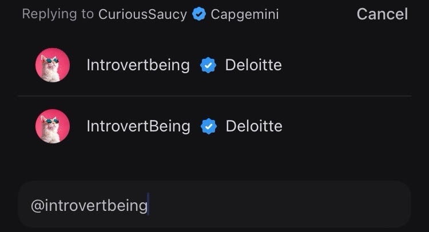Open CuriousSaucy's profile from the reply header
Viewport: 429px width, 232px height.
pyautogui.click(x=142, y=14)
